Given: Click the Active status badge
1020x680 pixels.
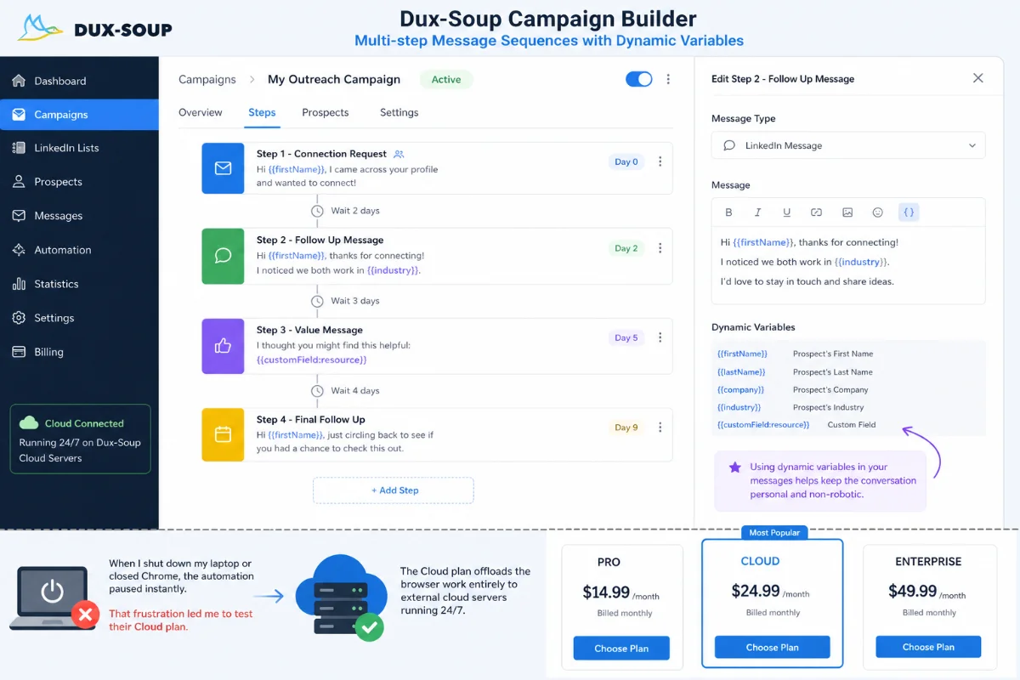Looking at the screenshot, I should (x=446, y=80).
